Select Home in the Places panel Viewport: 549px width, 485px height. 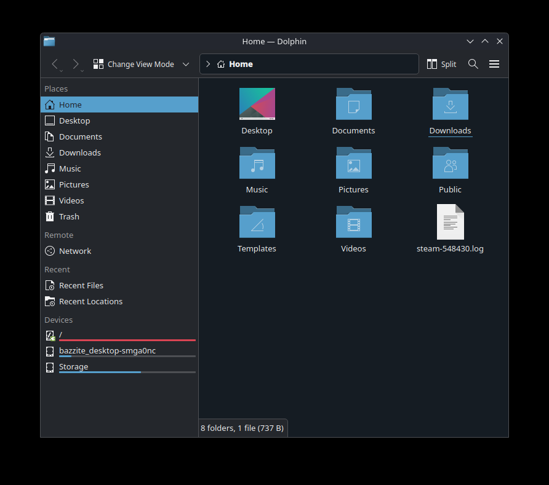(x=119, y=104)
